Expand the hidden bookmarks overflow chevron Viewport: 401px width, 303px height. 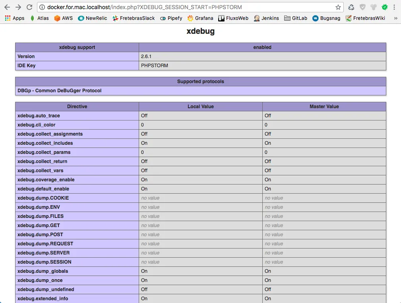tap(395, 18)
